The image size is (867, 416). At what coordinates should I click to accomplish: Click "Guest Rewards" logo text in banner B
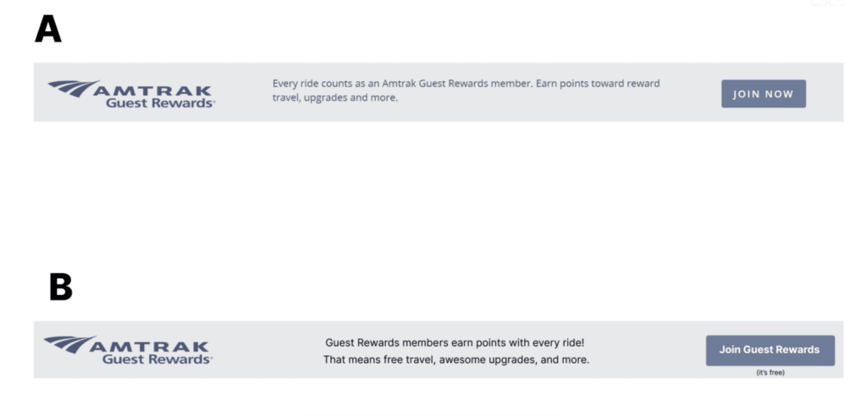point(157,359)
